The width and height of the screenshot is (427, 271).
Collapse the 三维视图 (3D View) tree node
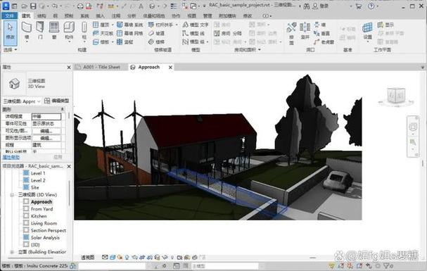point(12,195)
